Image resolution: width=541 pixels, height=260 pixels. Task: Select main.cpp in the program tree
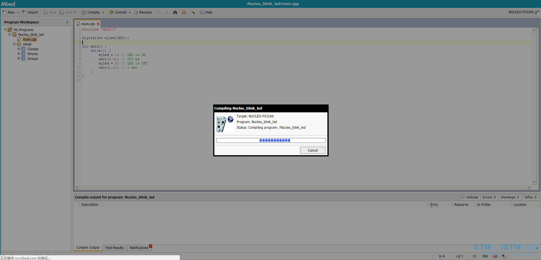click(30, 39)
